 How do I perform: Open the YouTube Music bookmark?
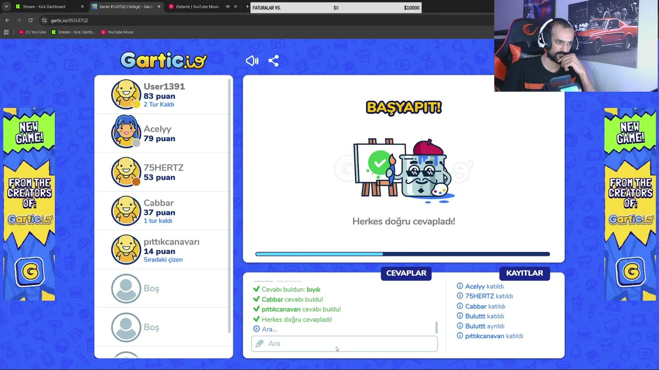click(117, 32)
